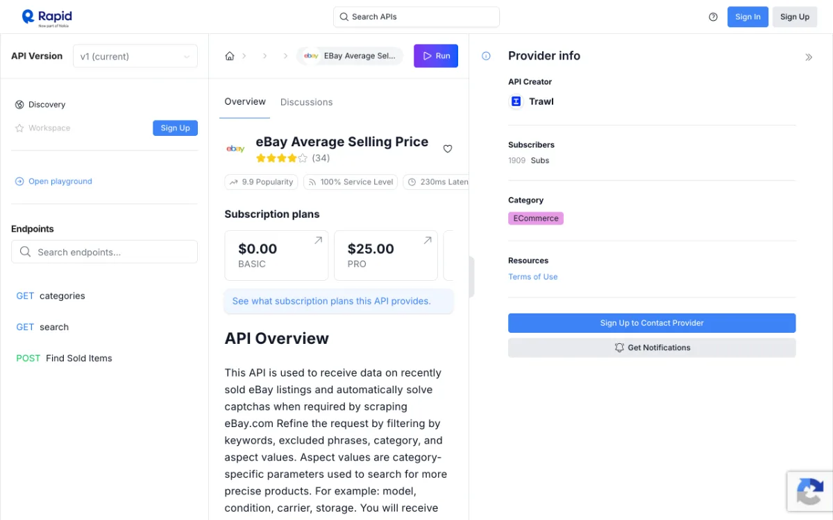
Task: Select the $0.00 BASIC plan card
Action: [276, 255]
